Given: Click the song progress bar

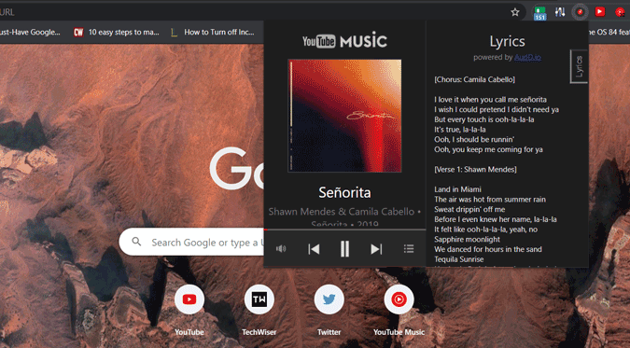Looking at the screenshot, I should [344, 230].
